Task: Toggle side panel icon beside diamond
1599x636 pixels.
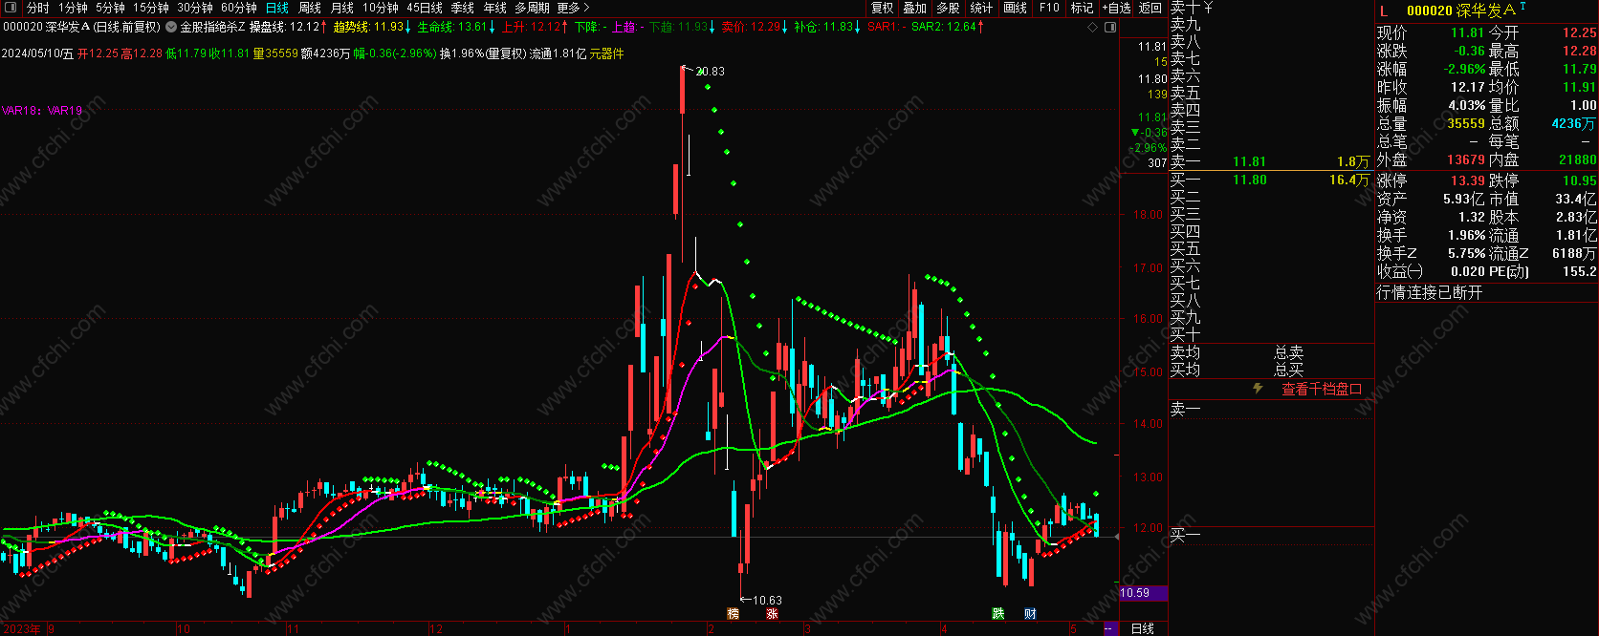Action: click(1110, 28)
